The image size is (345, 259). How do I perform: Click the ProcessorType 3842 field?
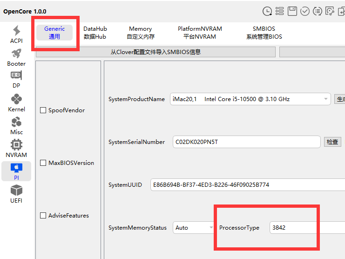pyautogui.click(x=307, y=227)
